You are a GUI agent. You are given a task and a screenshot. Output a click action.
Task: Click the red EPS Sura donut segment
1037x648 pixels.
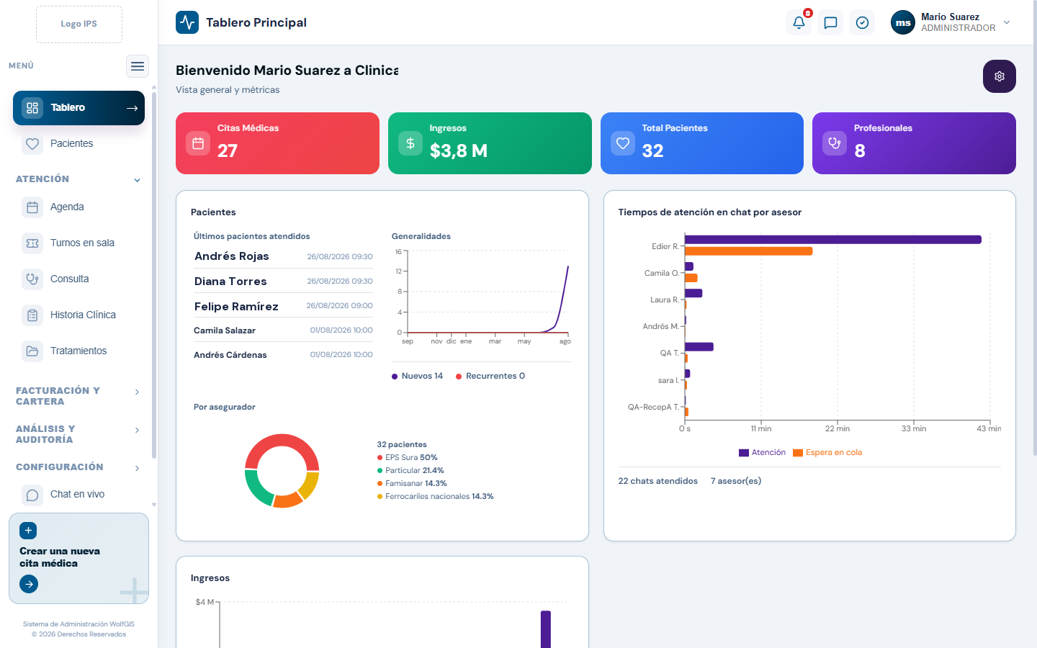pyautogui.click(x=282, y=443)
